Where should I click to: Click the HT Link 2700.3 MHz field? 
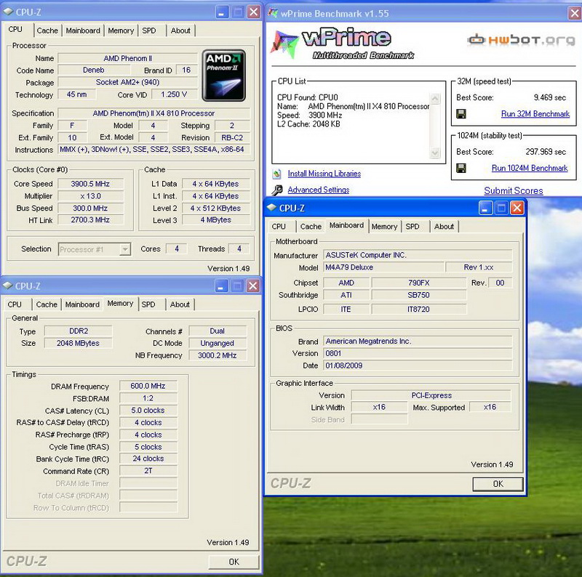tap(90, 220)
